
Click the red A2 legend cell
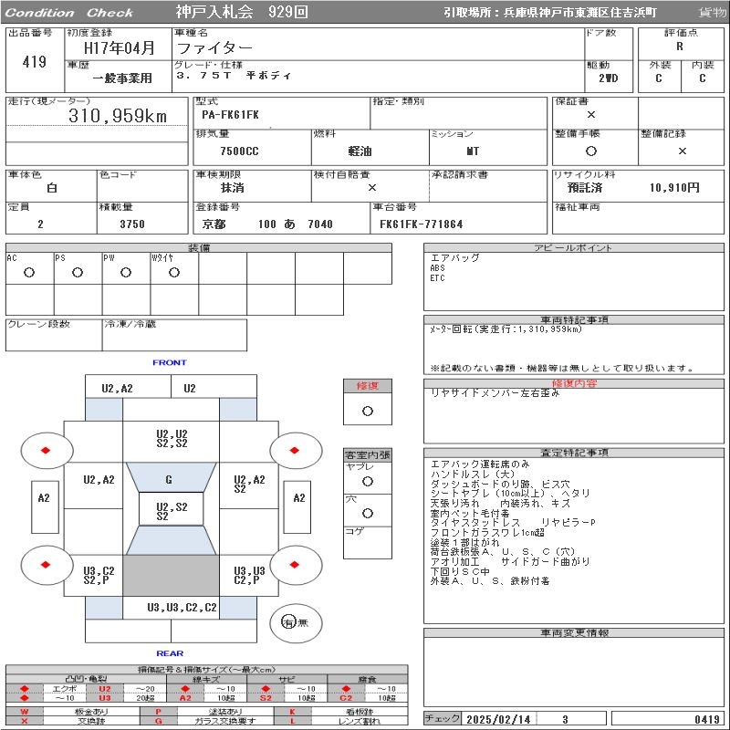185,698
